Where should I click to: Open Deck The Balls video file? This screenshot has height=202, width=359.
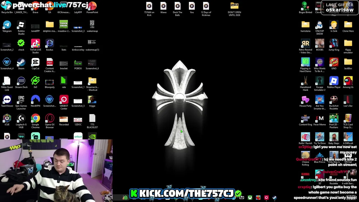(178, 9)
